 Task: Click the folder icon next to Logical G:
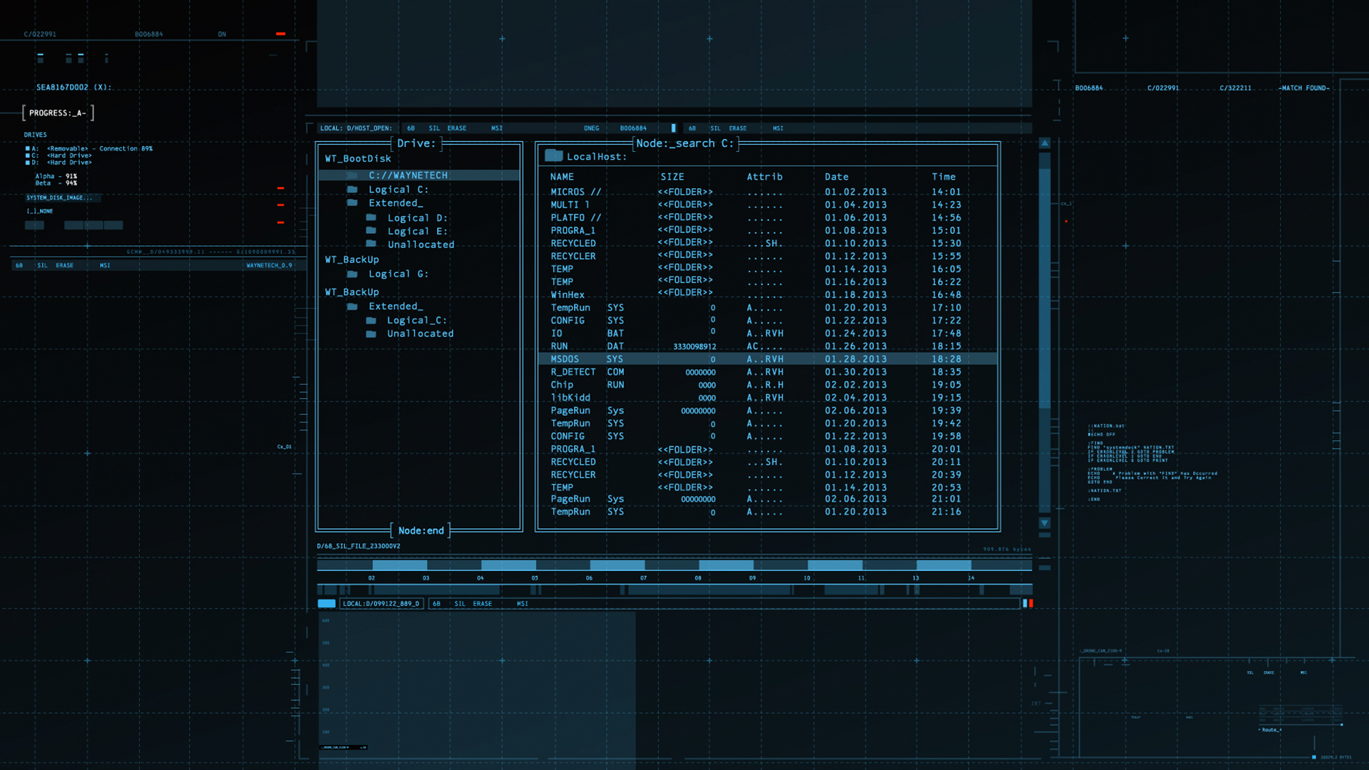coord(352,274)
